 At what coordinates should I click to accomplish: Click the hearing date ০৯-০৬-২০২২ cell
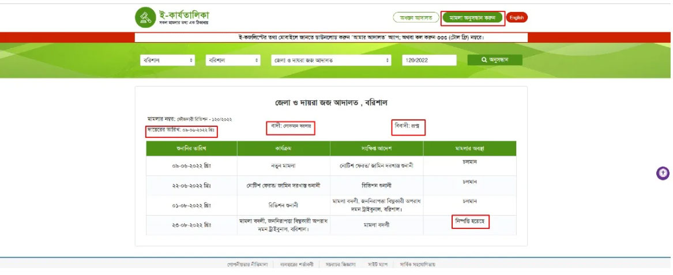coord(191,166)
